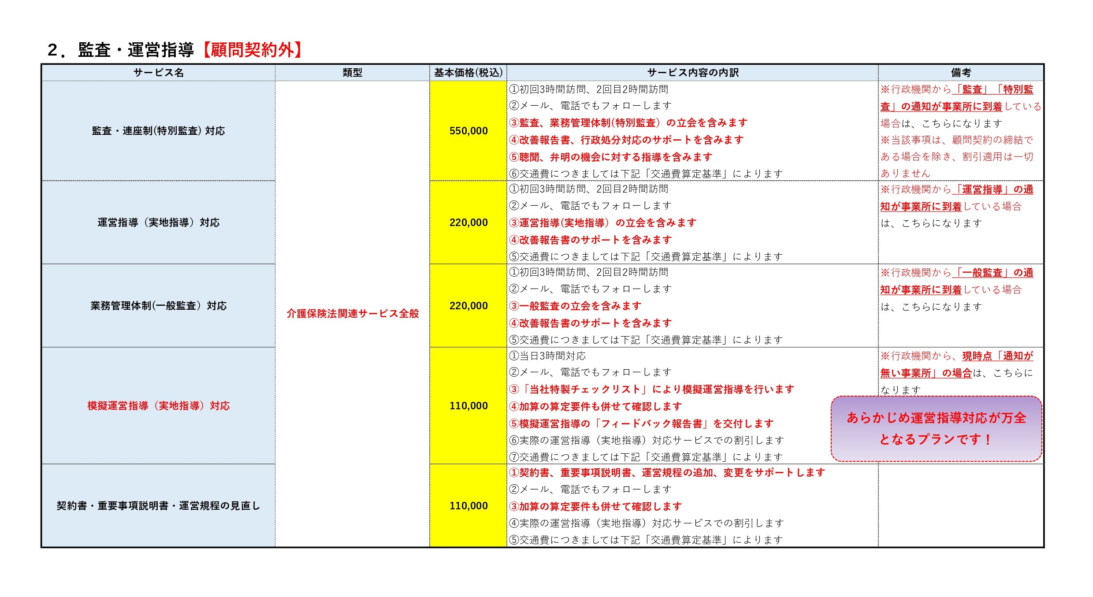
Task: Click the purple あらかじめ運営指導対応が万全 callout
Action: click(x=936, y=429)
